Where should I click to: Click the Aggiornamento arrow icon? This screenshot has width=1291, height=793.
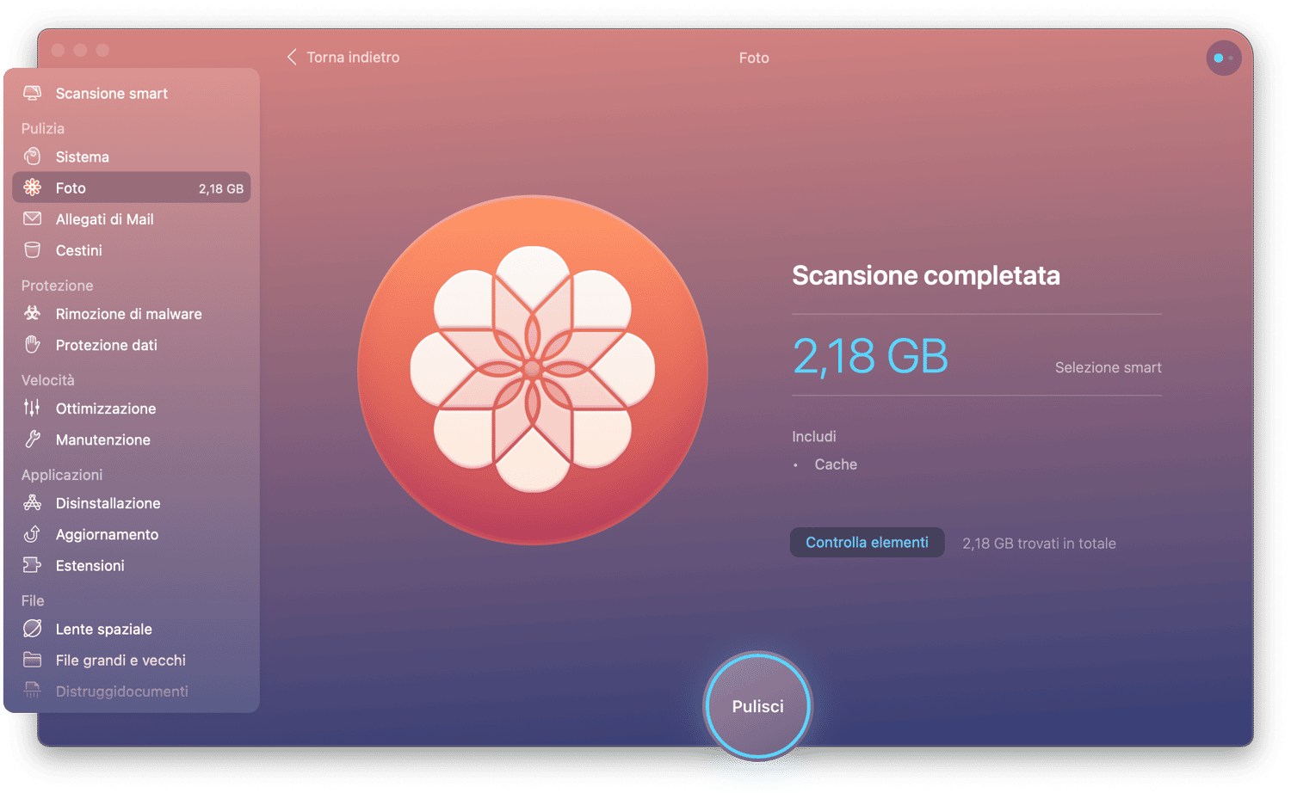click(x=32, y=534)
